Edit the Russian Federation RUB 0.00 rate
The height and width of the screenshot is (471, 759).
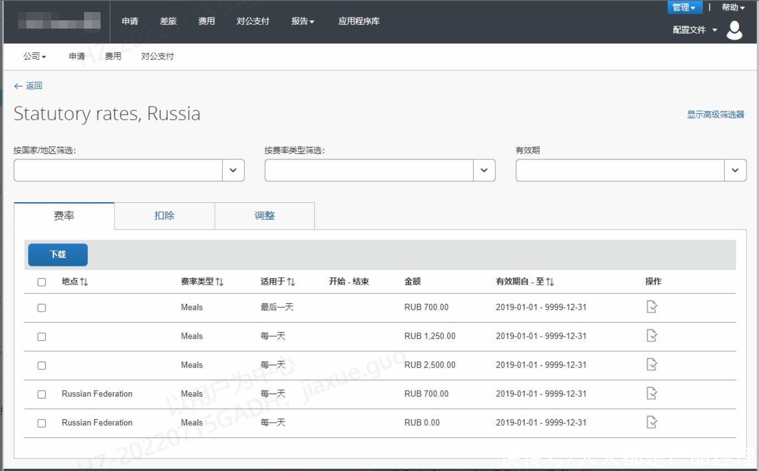[x=652, y=423]
